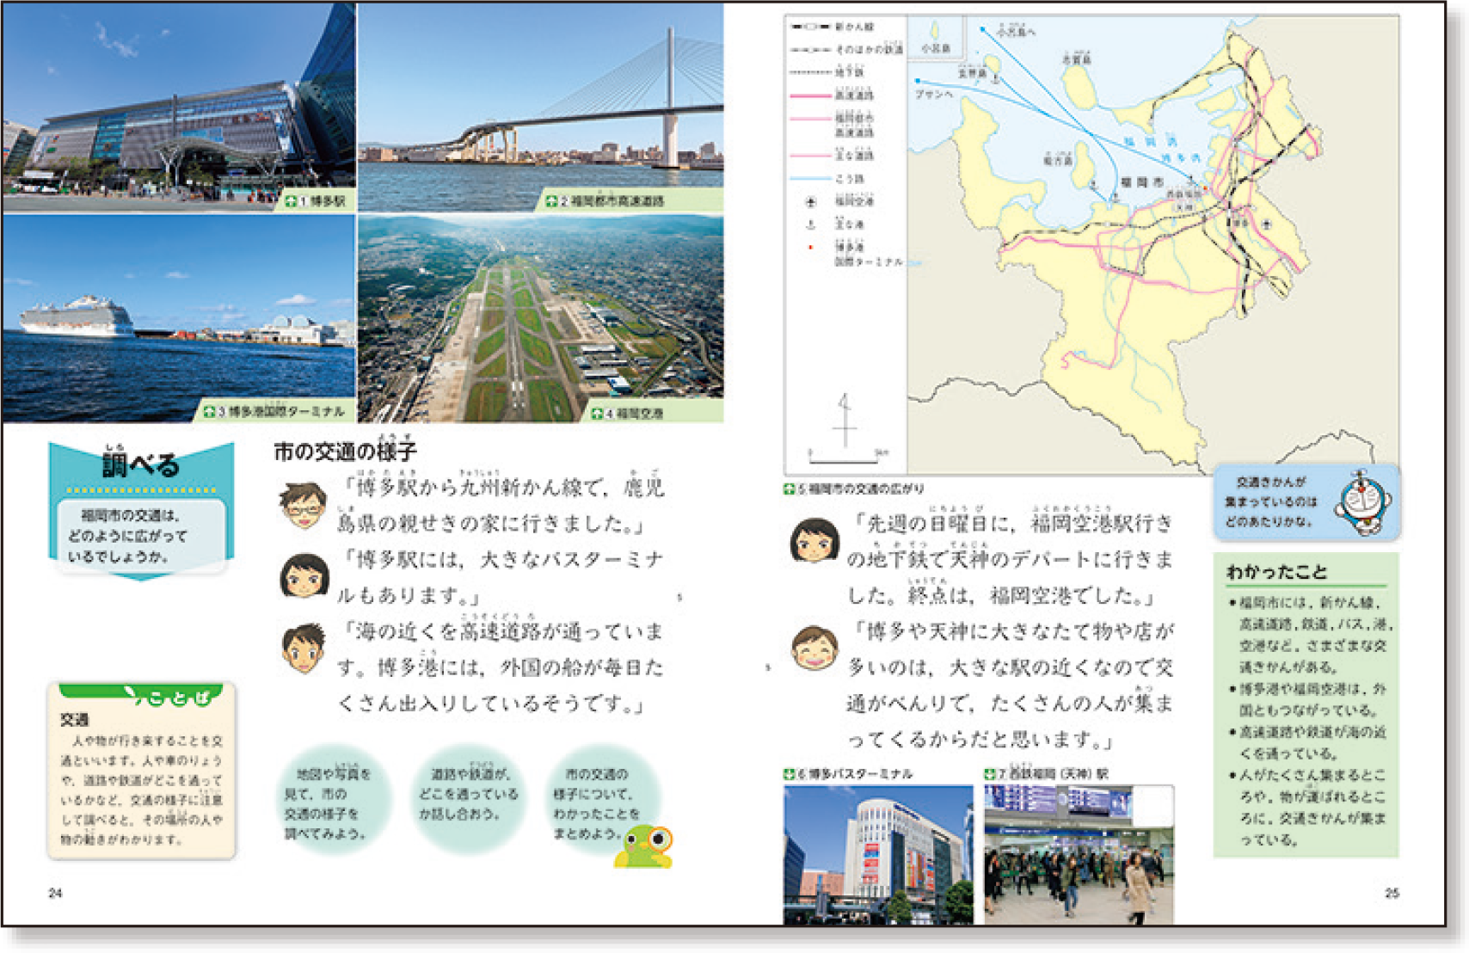Screen dimensions: 1469x953
Task: Click the north arrow on the map
Action: point(845,421)
